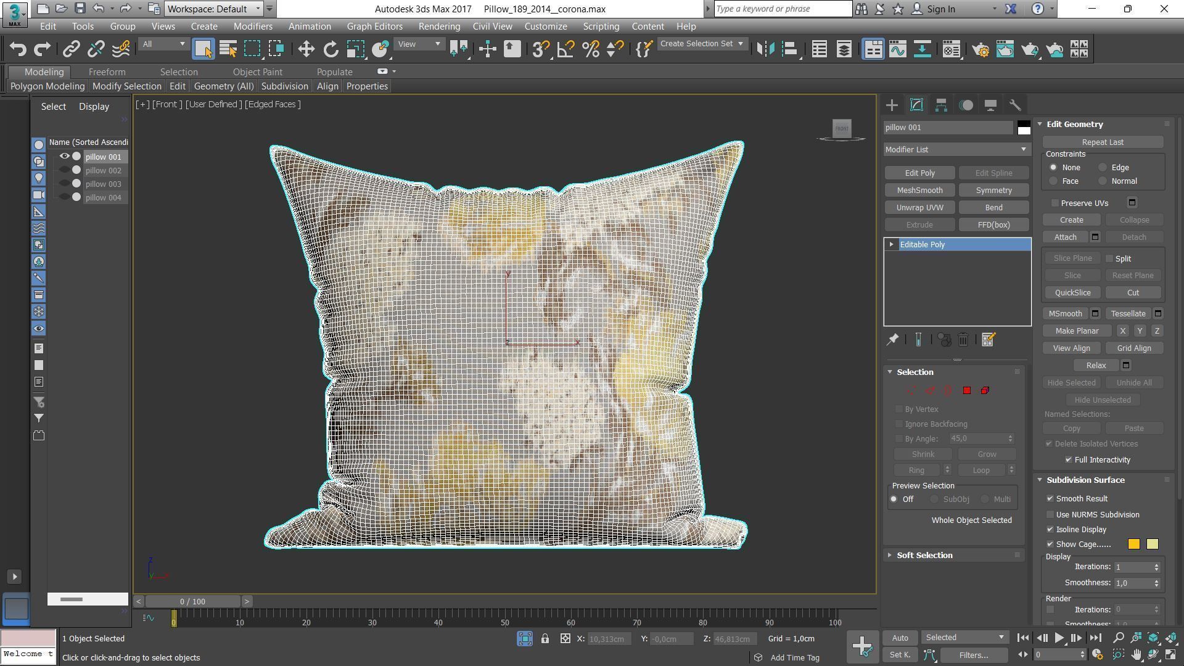Select the Undo arrow in main toolbar
This screenshot has width=1184, height=666.
[x=17, y=49]
